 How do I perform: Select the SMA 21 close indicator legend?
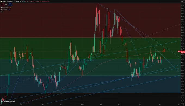click(x=5, y=10)
